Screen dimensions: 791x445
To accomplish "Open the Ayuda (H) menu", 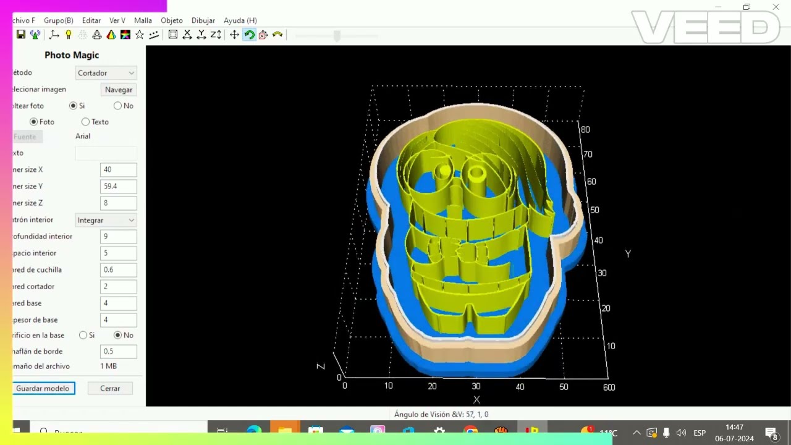I will [240, 20].
